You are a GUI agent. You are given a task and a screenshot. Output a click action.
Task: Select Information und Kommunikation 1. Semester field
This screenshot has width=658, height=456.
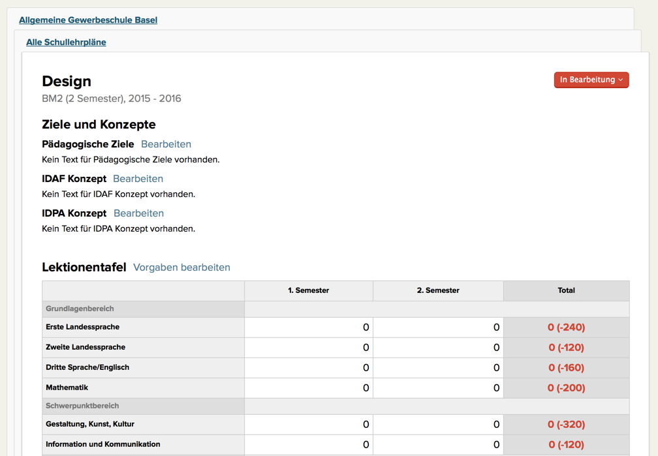point(309,445)
